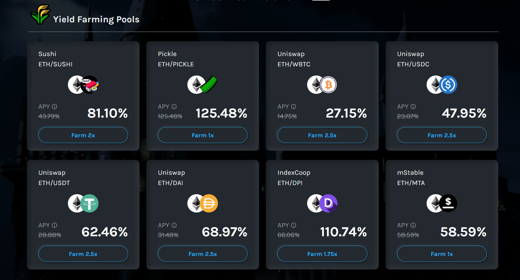This screenshot has height=280, width=520.
Task: Click the Sushi token icon
Action: point(90,85)
